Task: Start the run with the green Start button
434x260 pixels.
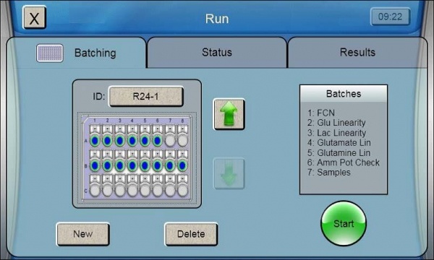Action: pyautogui.click(x=344, y=223)
